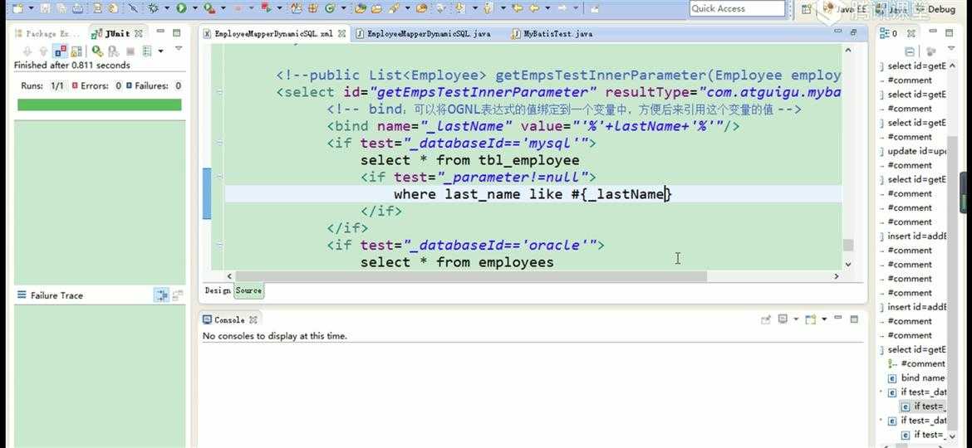
Task: Rerun test in JUnit toolbar
Action: tap(96, 51)
